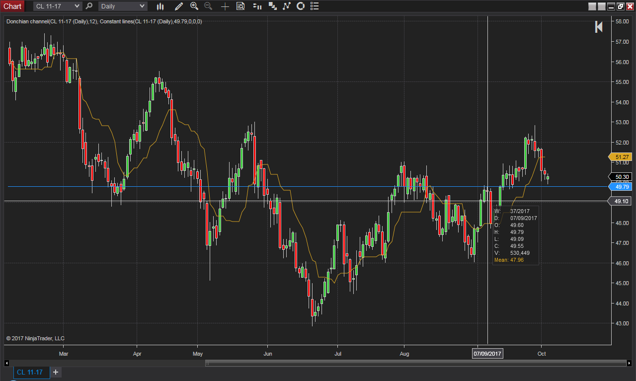636x381 pixels.
Task: Click the 37/2017 week value in tooltip
Action: pyautogui.click(x=520, y=211)
